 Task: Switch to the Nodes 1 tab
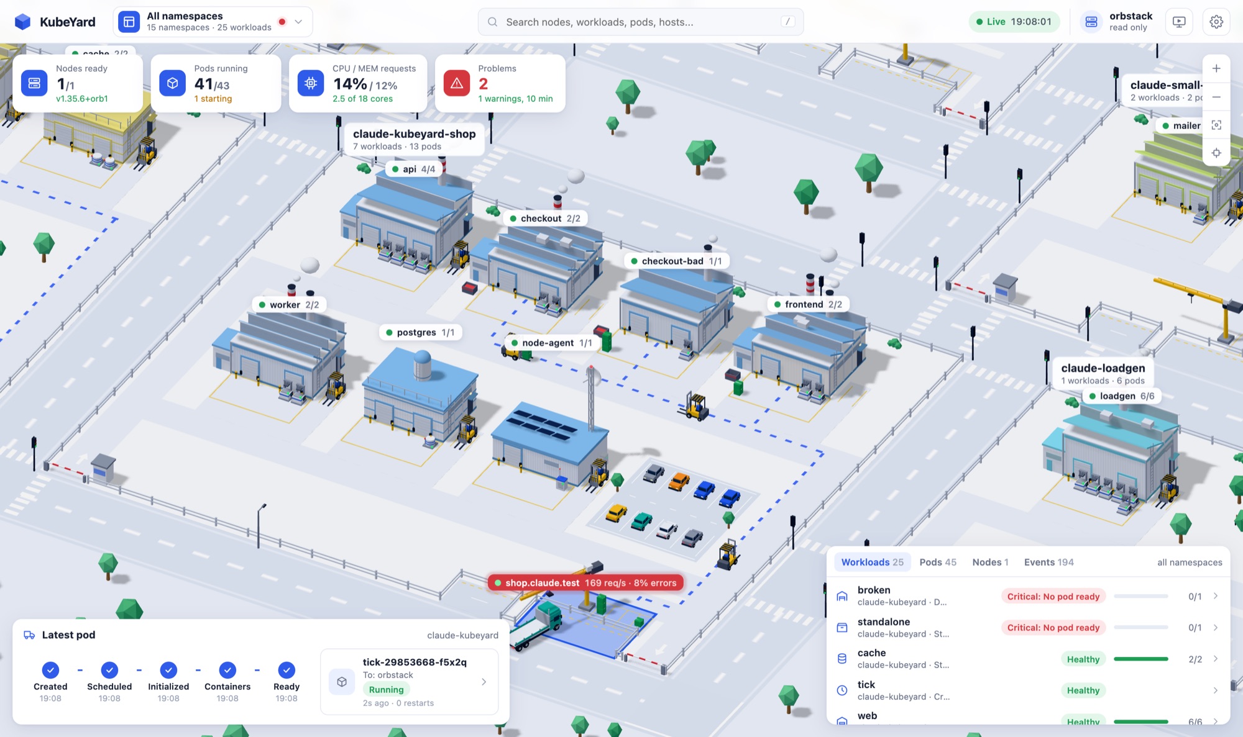pyautogui.click(x=990, y=562)
